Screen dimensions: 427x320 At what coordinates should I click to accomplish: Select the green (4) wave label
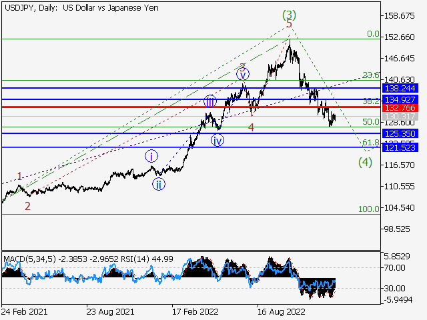tap(365, 162)
